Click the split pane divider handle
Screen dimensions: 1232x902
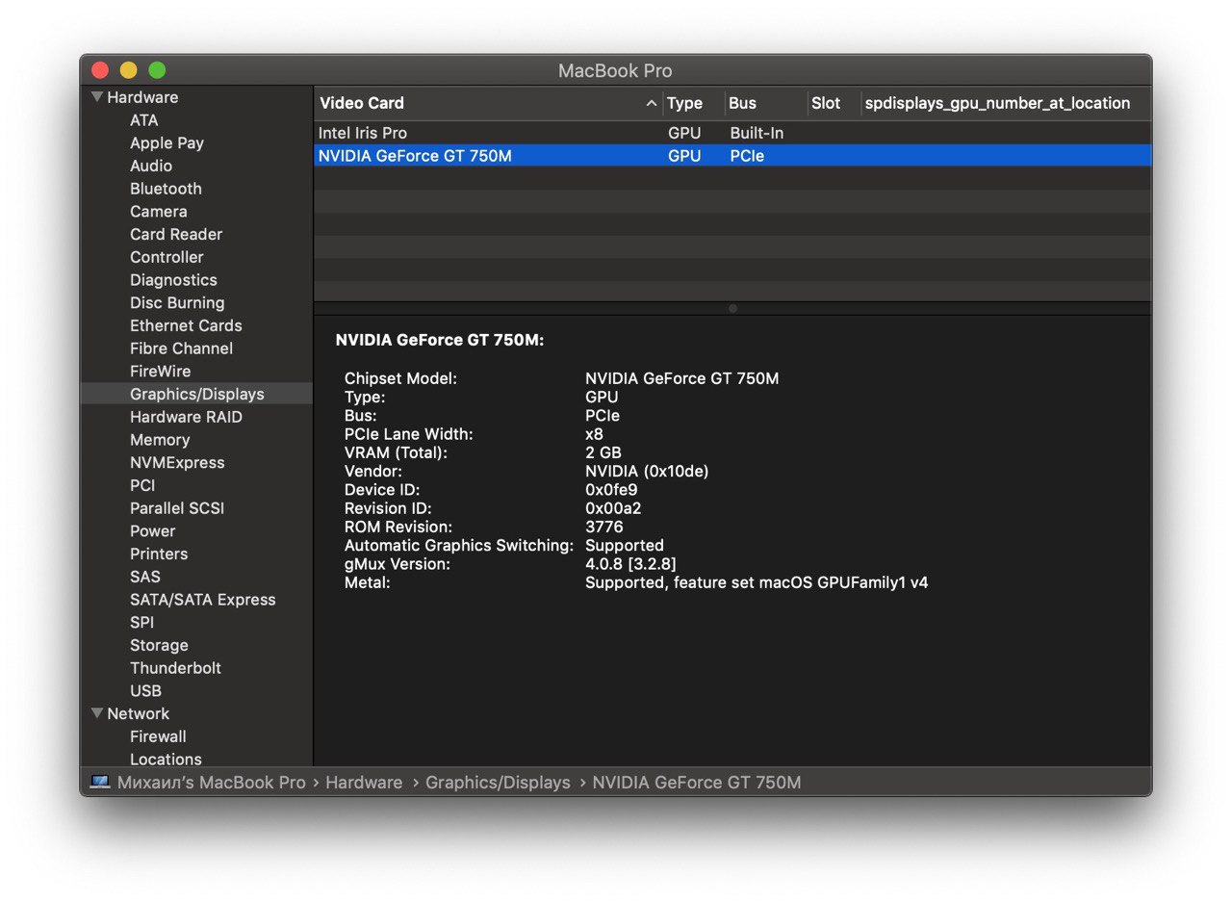[732, 309]
